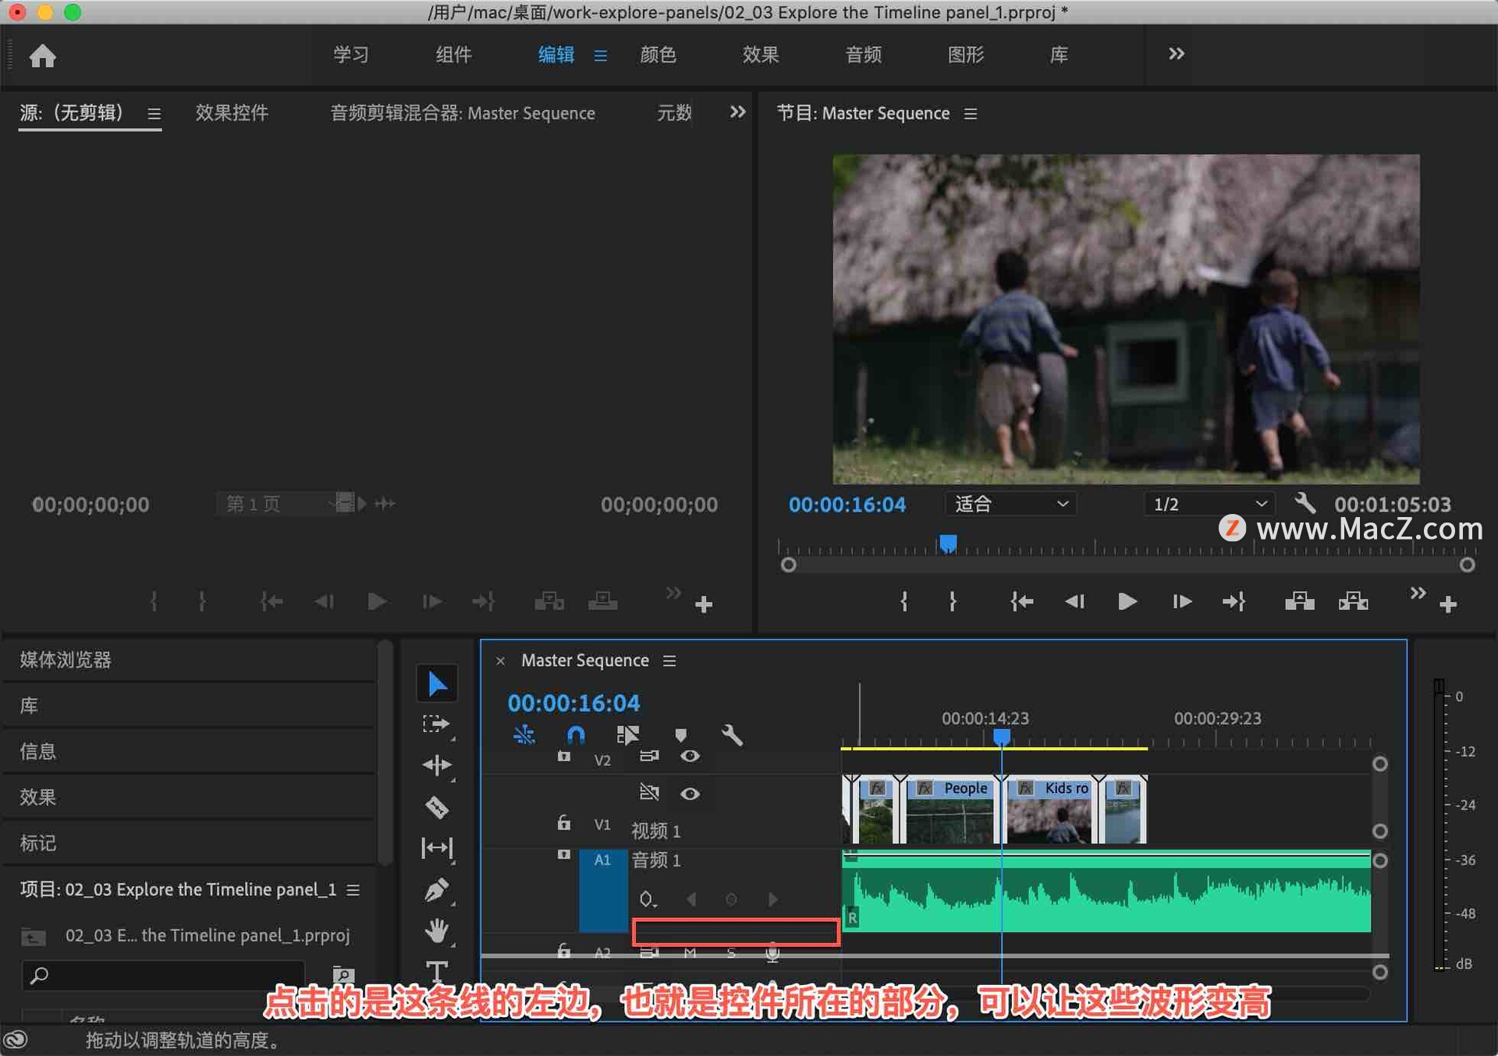Click Extract button in Program Monitor
This screenshot has height=1056, width=1498.
tap(1353, 601)
